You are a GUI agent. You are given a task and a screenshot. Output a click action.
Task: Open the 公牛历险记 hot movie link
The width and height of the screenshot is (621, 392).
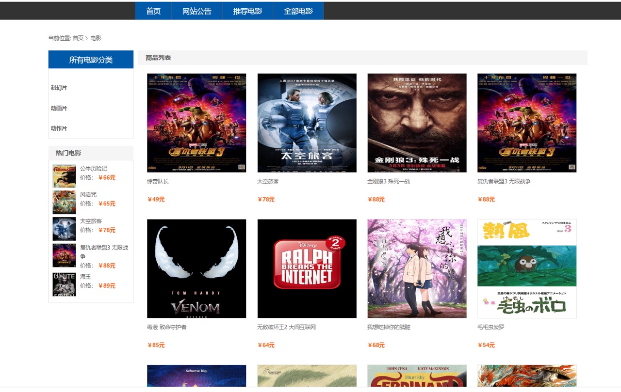click(x=94, y=168)
